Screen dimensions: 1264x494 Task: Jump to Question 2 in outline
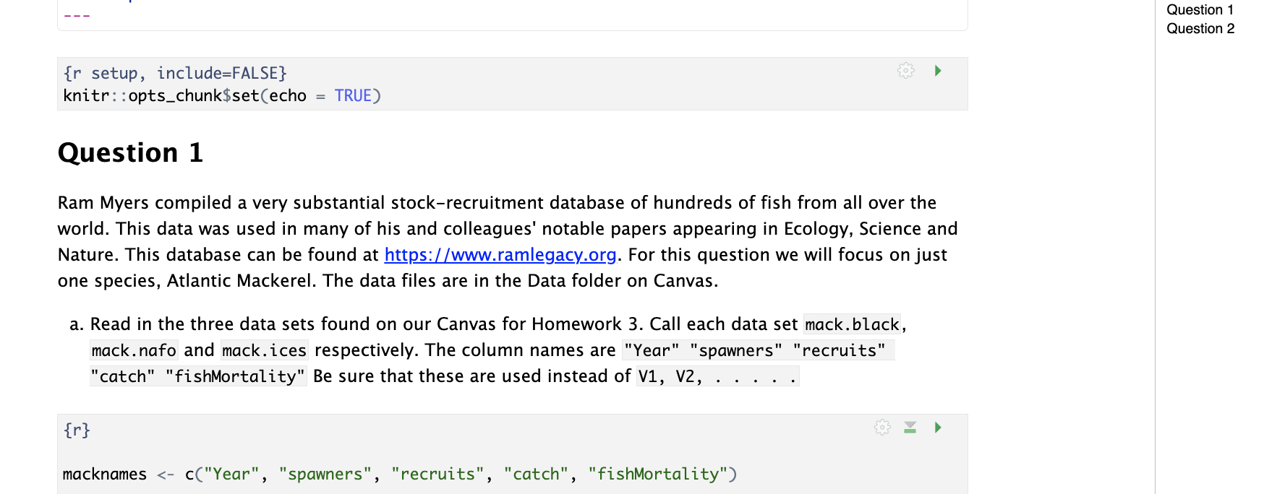(x=1200, y=29)
